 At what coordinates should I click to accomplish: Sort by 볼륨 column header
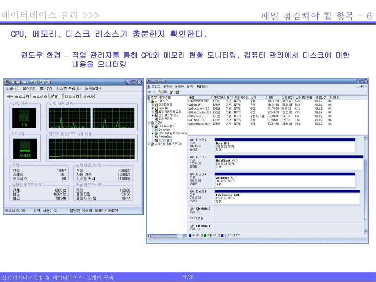pos(200,97)
